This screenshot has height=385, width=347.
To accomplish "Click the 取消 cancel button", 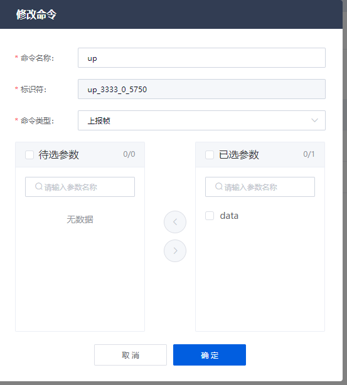I will coord(131,355).
